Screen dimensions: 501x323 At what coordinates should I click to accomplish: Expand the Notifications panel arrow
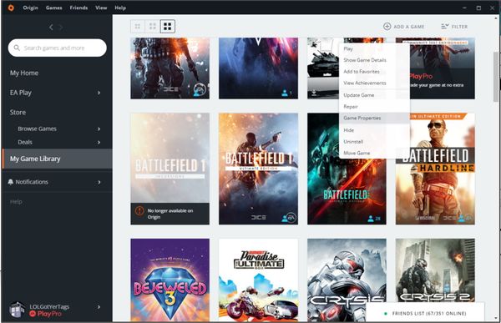click(x=99, y=182)
